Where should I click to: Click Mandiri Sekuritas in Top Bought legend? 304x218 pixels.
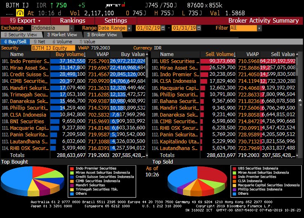coord(90,185)
